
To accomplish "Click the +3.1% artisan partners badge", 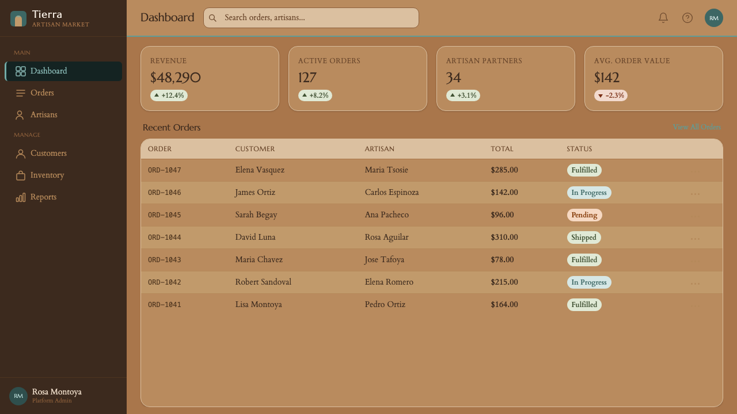I will pos(463,95).
